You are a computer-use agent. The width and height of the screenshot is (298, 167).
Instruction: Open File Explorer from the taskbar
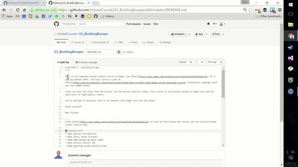coord(291,25)
